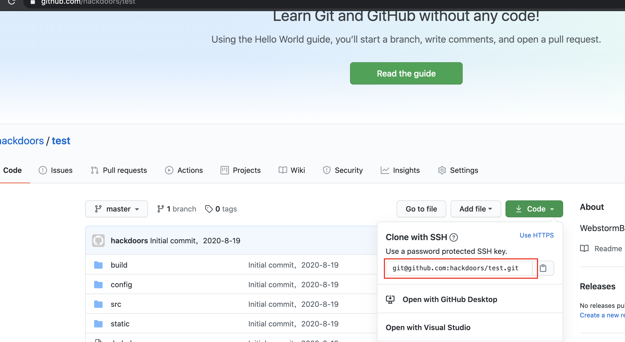625x342 pixels.
Task: Click Open with Visual Studio
Action: pyautogui.click(x=428, y=327)
